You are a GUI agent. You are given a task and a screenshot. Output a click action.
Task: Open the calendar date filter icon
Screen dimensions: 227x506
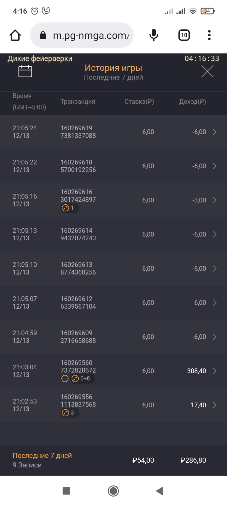pos(25,71)
